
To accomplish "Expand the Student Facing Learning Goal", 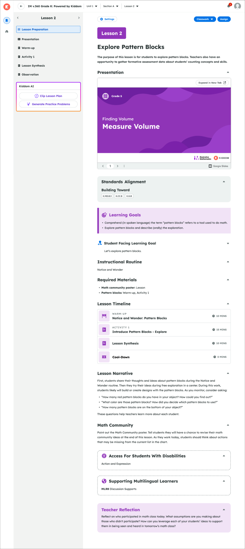I will click(x=228, y=243).
